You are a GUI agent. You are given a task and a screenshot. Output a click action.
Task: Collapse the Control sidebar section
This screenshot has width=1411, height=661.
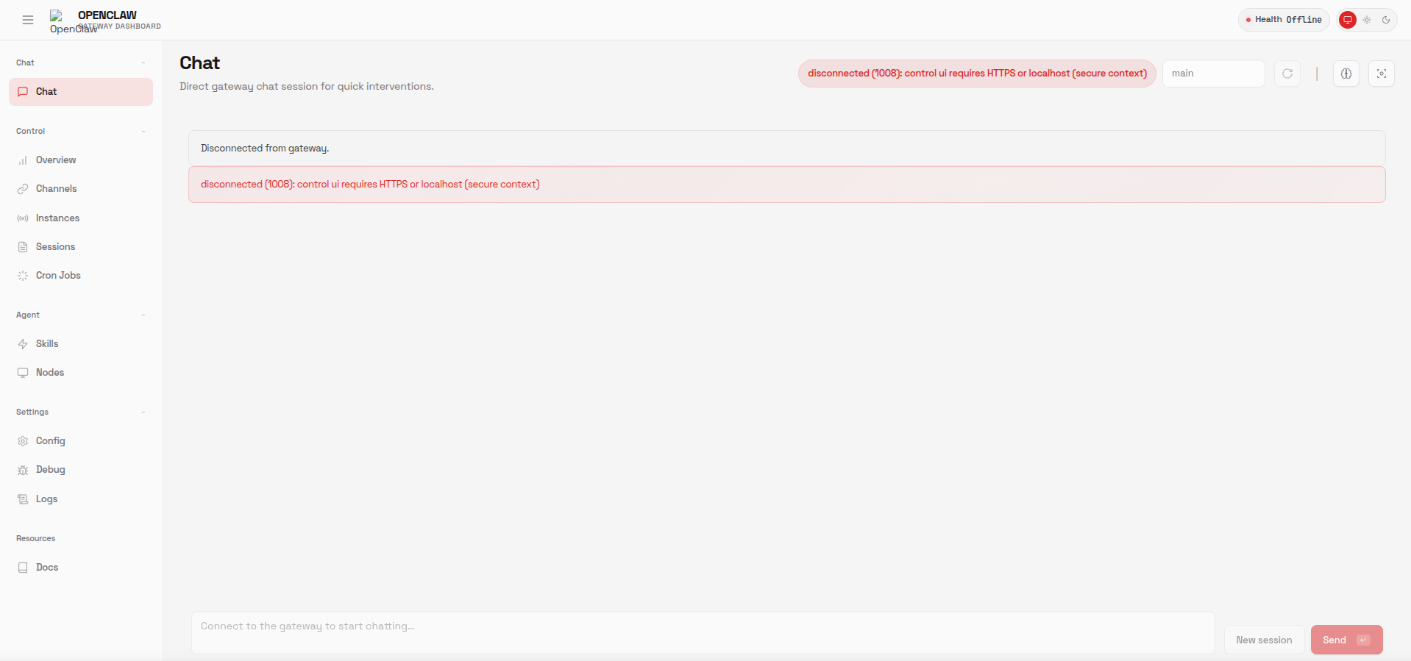[143, 131]
